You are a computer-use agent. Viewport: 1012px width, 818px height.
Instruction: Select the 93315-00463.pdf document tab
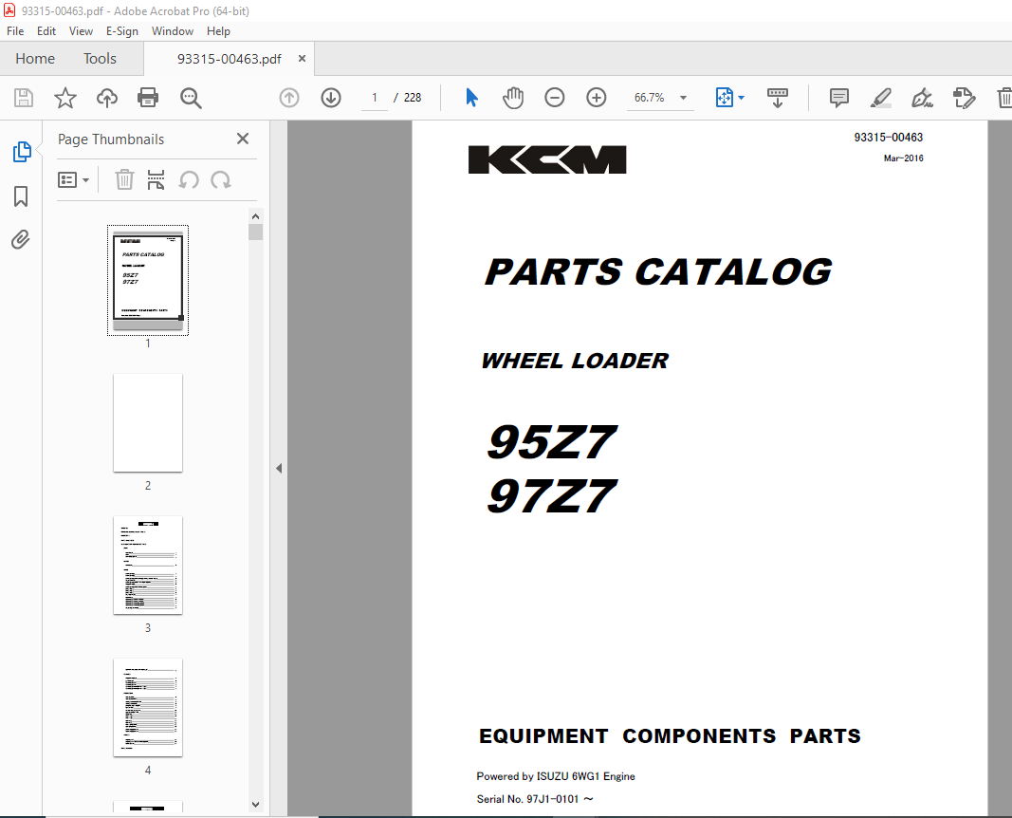click(230, 59)
